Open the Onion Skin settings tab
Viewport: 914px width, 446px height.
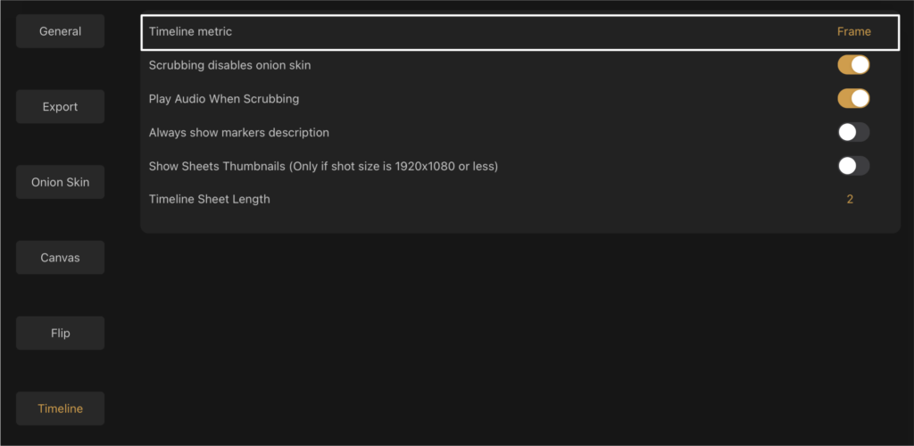60,182
